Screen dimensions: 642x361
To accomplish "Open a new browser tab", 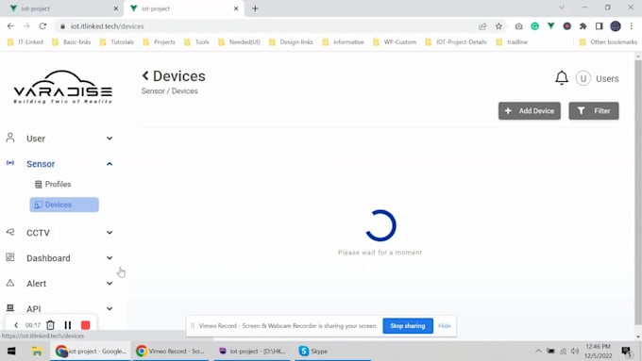I will (x=255, y=8).
